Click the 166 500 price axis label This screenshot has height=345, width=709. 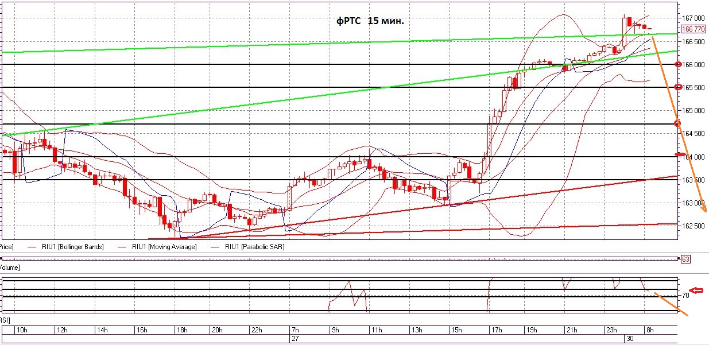point(693,41)
